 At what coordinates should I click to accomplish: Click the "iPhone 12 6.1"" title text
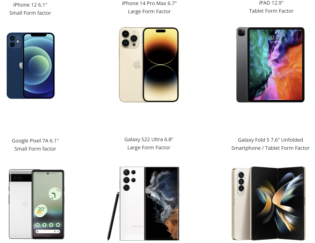[30, 5]
